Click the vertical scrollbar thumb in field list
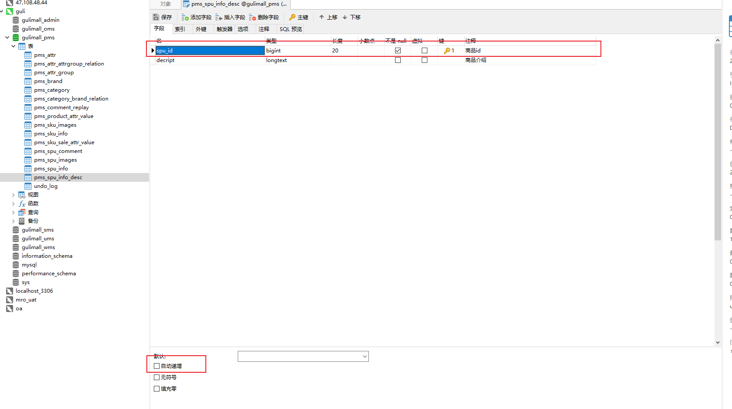 tap(718, 142)
